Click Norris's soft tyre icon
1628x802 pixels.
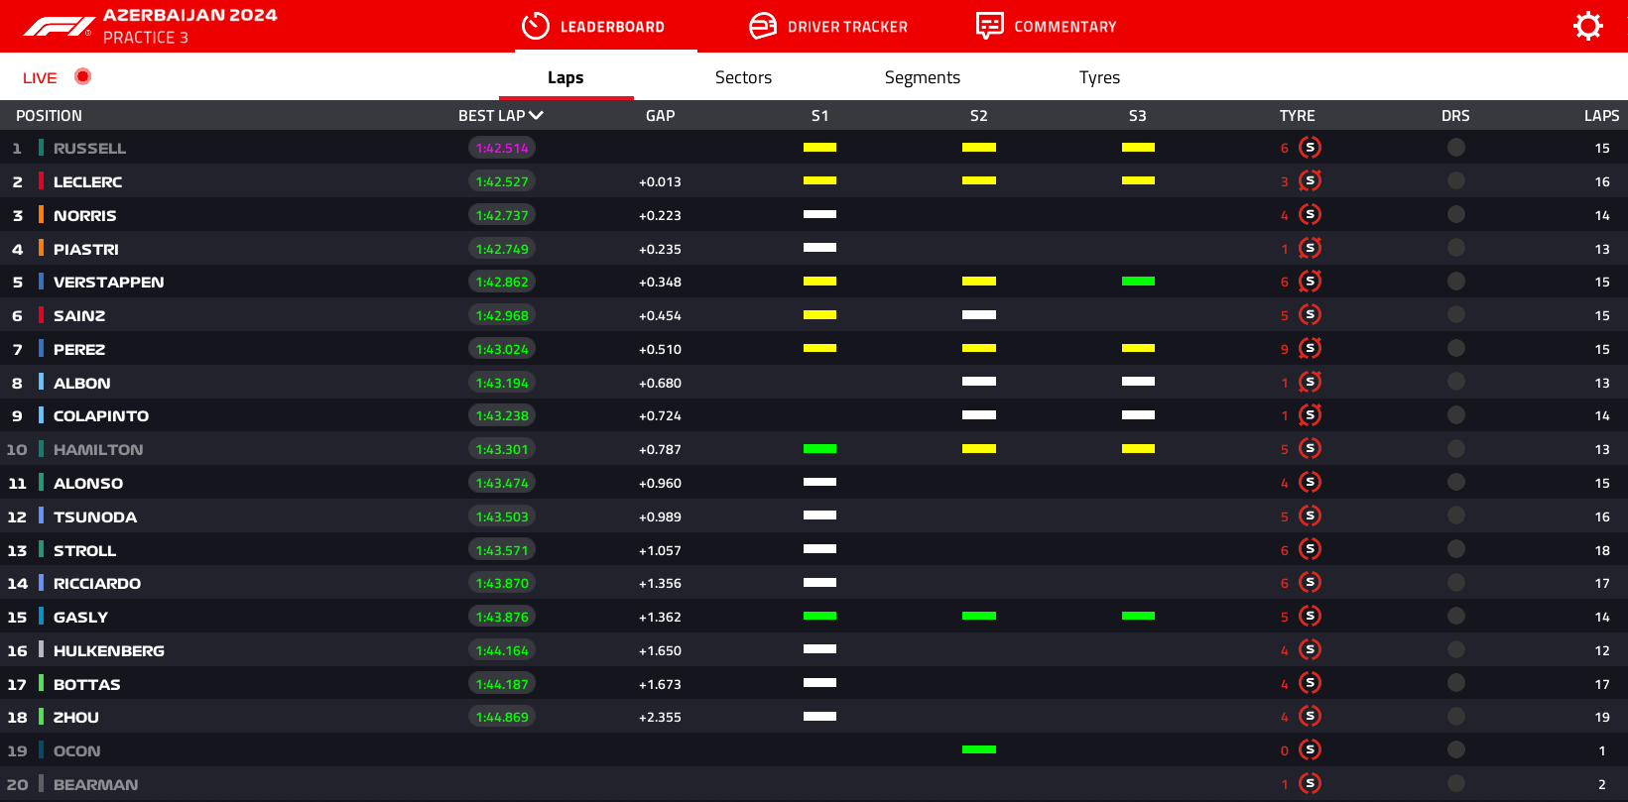[x=1311, y=215]
